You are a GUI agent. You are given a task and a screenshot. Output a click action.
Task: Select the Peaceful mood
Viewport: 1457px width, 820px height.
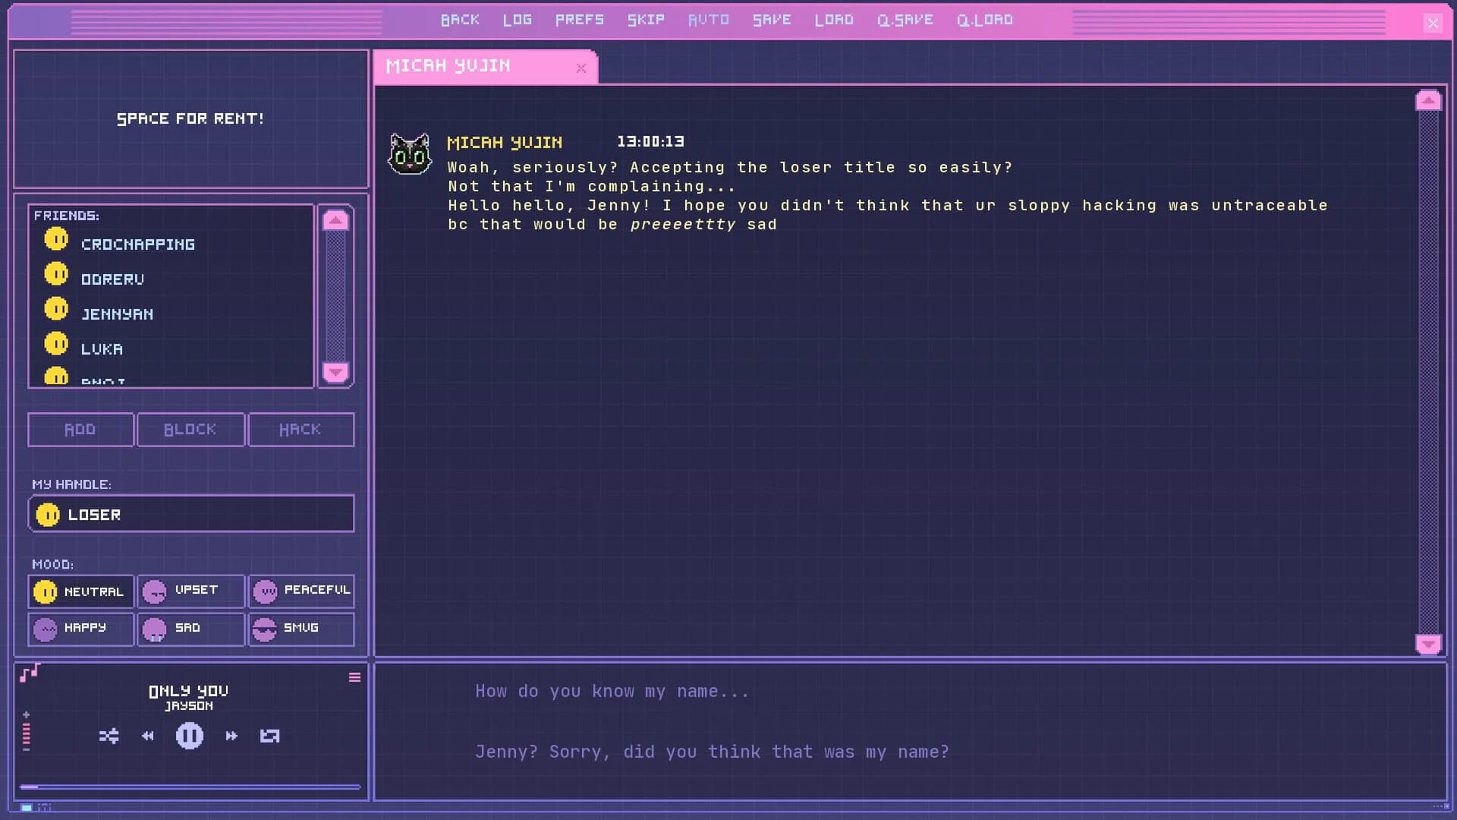pyautogui.click(x=301, y=591)
